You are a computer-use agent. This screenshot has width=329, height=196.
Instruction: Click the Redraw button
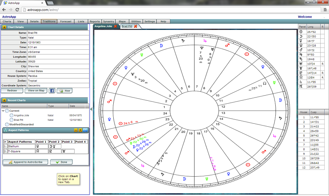click(12, 91)
